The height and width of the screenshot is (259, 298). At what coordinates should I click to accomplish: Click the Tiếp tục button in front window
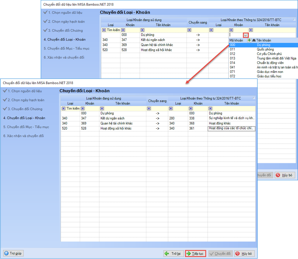click(x=196, y=253)
